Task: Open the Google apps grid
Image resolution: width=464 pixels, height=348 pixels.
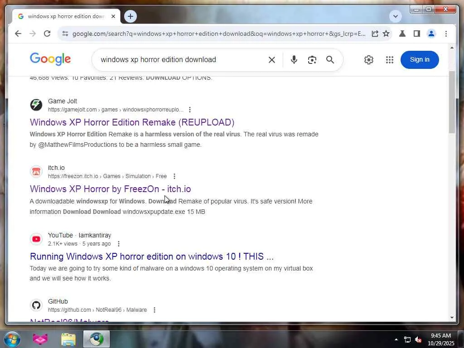Action: coord(389,60)
